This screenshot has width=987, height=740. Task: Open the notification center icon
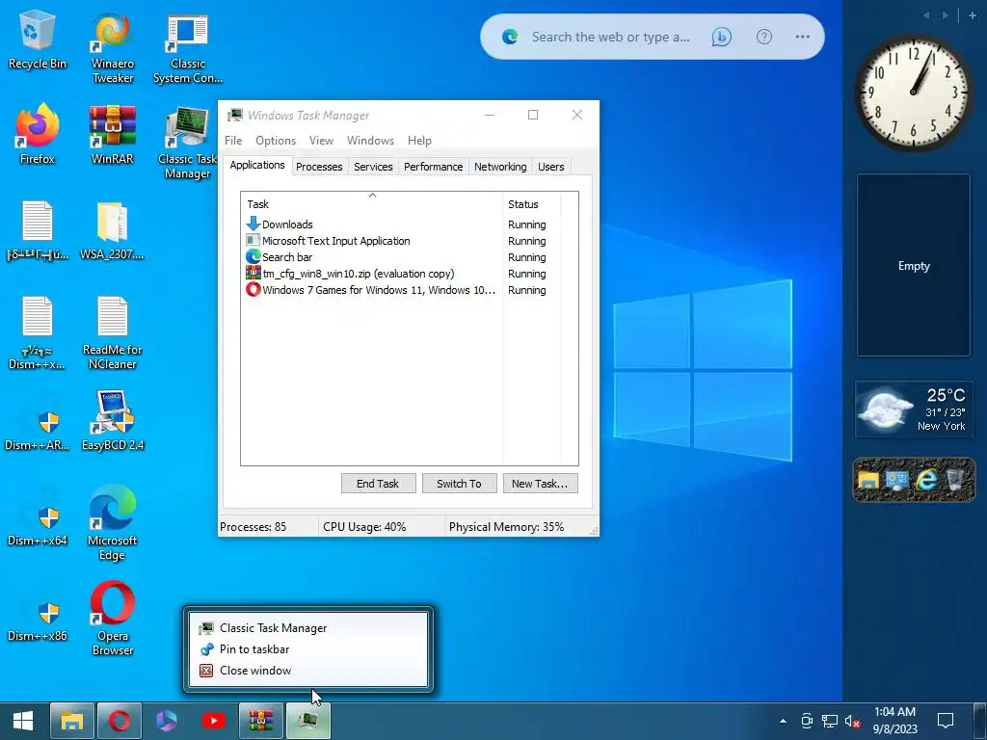click(945, 721)
